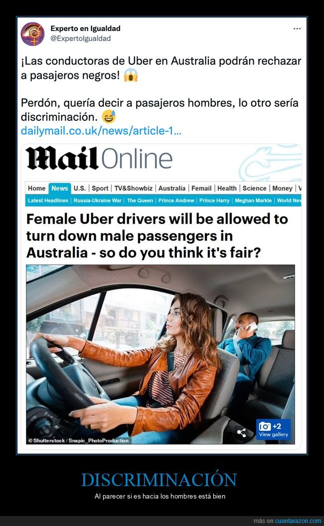Click the Russia-Ukraine War sub-headline link
Viewport: 324px width, 526px height.
click(x=98, y=200)
